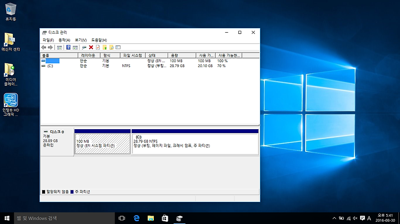The image size is (400, 224).
Task: Open the Action Center notification icon
Action: (362, 218)
